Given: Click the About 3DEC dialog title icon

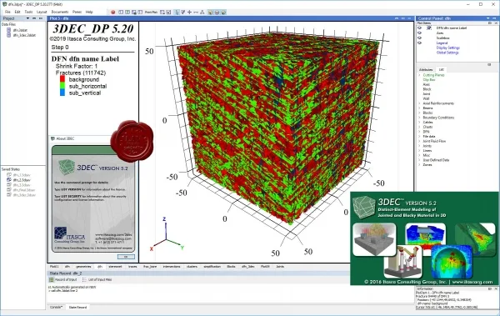Looking at the screenshot, I should 52,138.
